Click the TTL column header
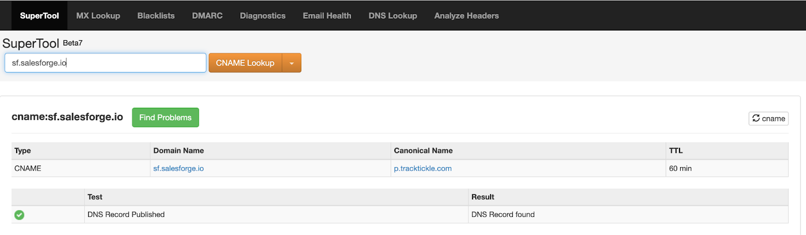 click(x=676, y=150)
